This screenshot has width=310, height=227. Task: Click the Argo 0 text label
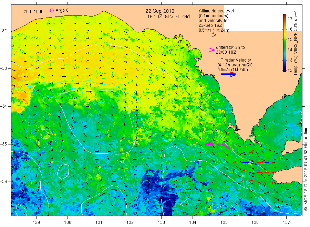tap(62, 10)
